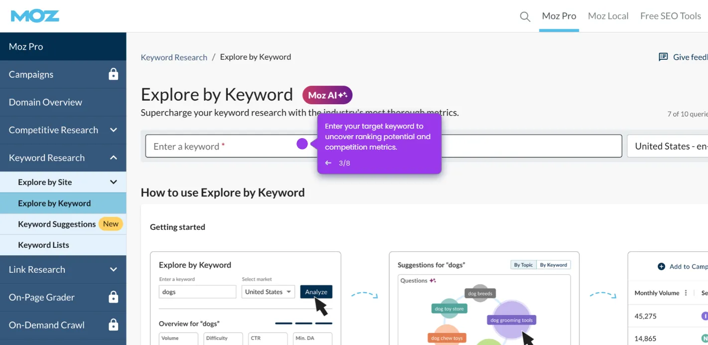Viewport: 708px width, 345px height.
Task: Go back with the tooltip arrow
Action: tap(328, 163)
